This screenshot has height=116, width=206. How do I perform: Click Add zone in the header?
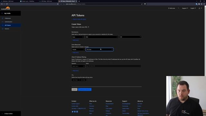point(172,8)
